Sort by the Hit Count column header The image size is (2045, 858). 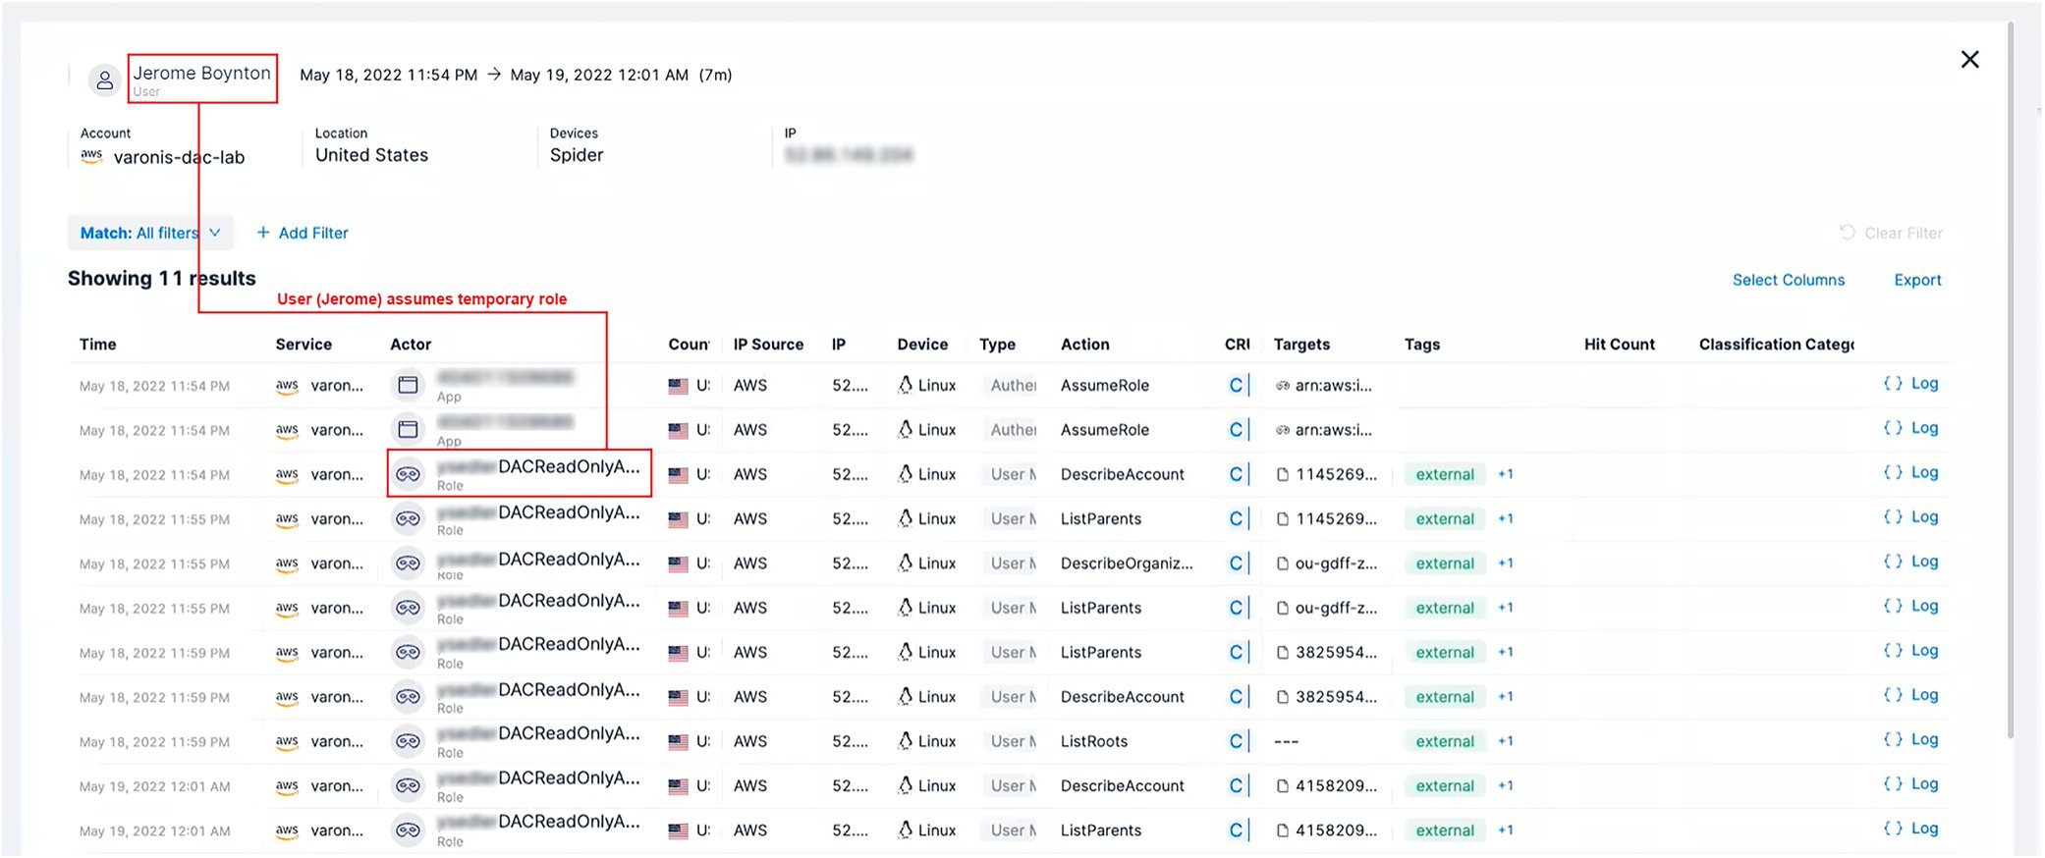tap(1620, 345)
